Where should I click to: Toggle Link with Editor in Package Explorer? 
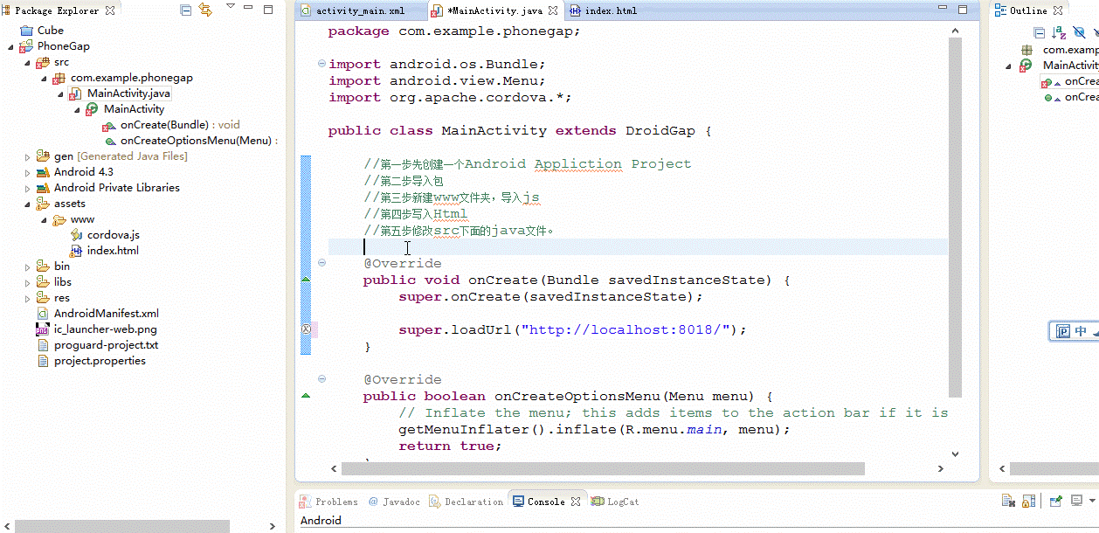[x=205, y=10]
